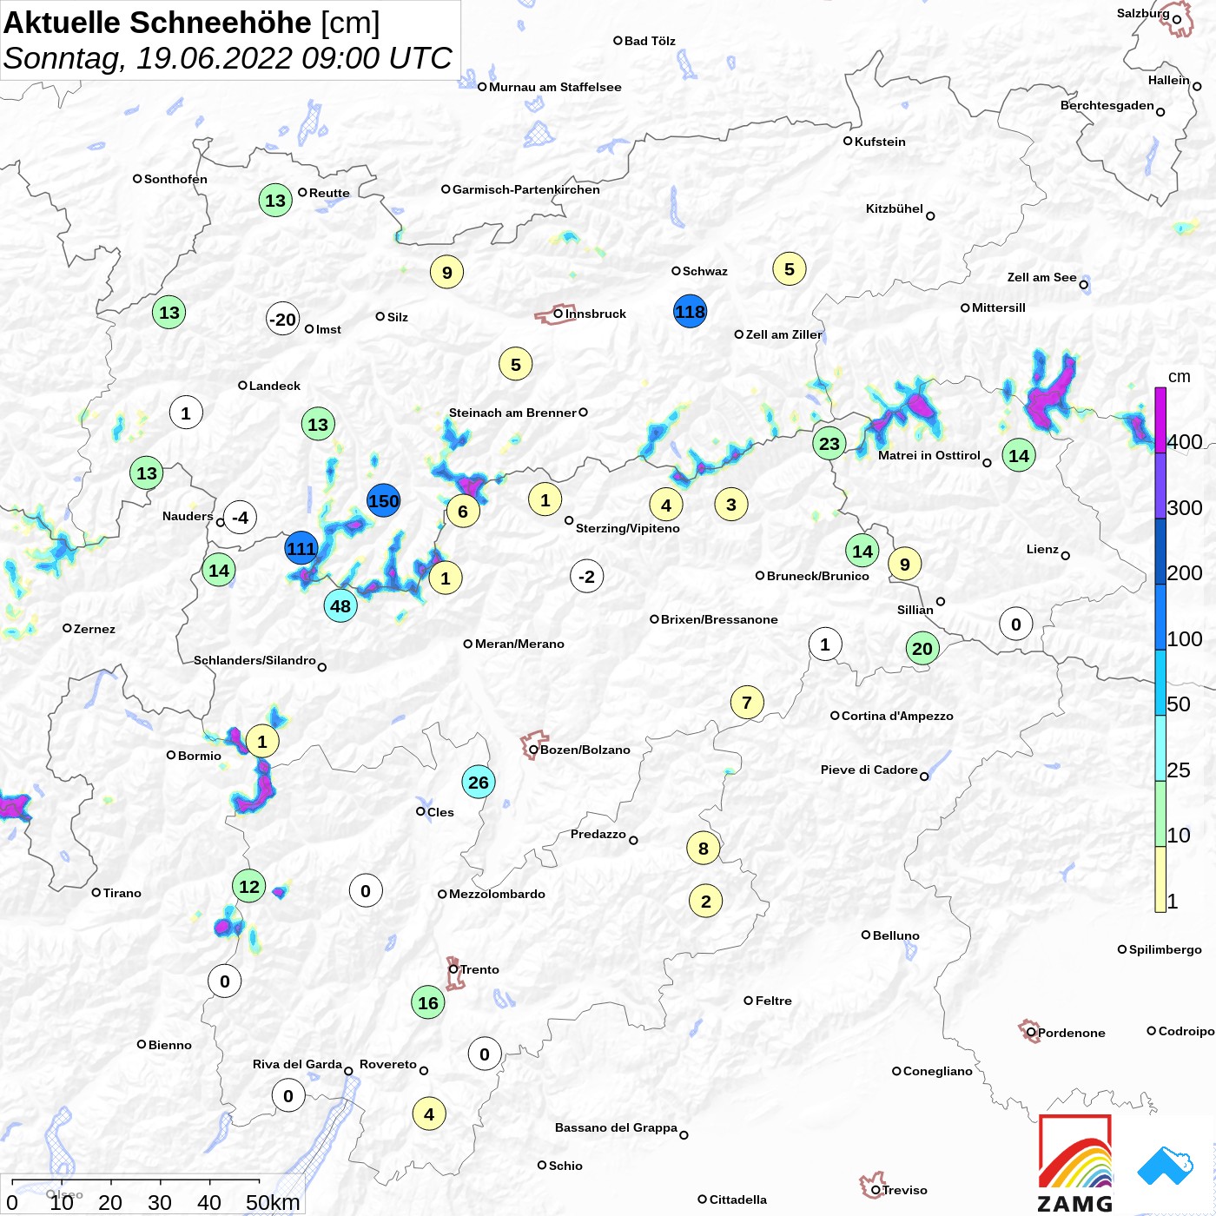Click the blue cloud logo beside ZAMG
This screenshot has width=1216, height=1216.
(x=1166, y=1166)
